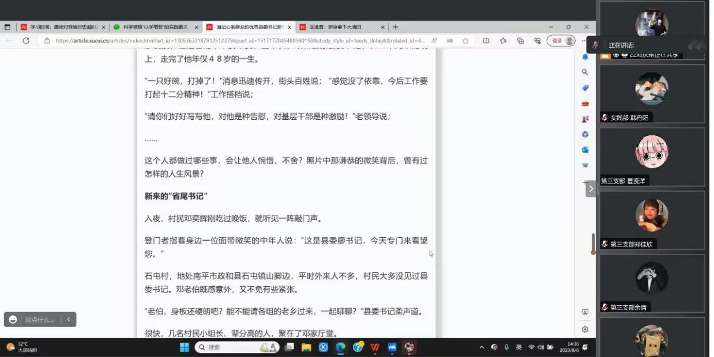The image size is (714, 357).
Task: Open Edge sidebar search icon
Action: pos(585,72)
